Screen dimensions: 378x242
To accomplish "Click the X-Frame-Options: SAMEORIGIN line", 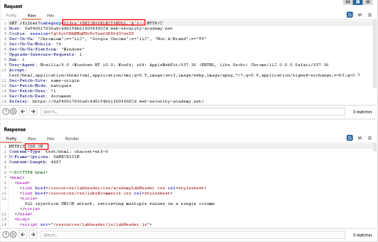I will tap(44, 157).
